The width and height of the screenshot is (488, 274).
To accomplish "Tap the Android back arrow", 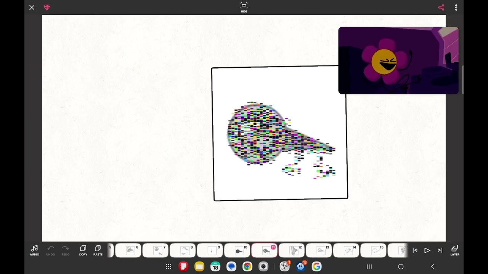I will (x=432, y=267).
